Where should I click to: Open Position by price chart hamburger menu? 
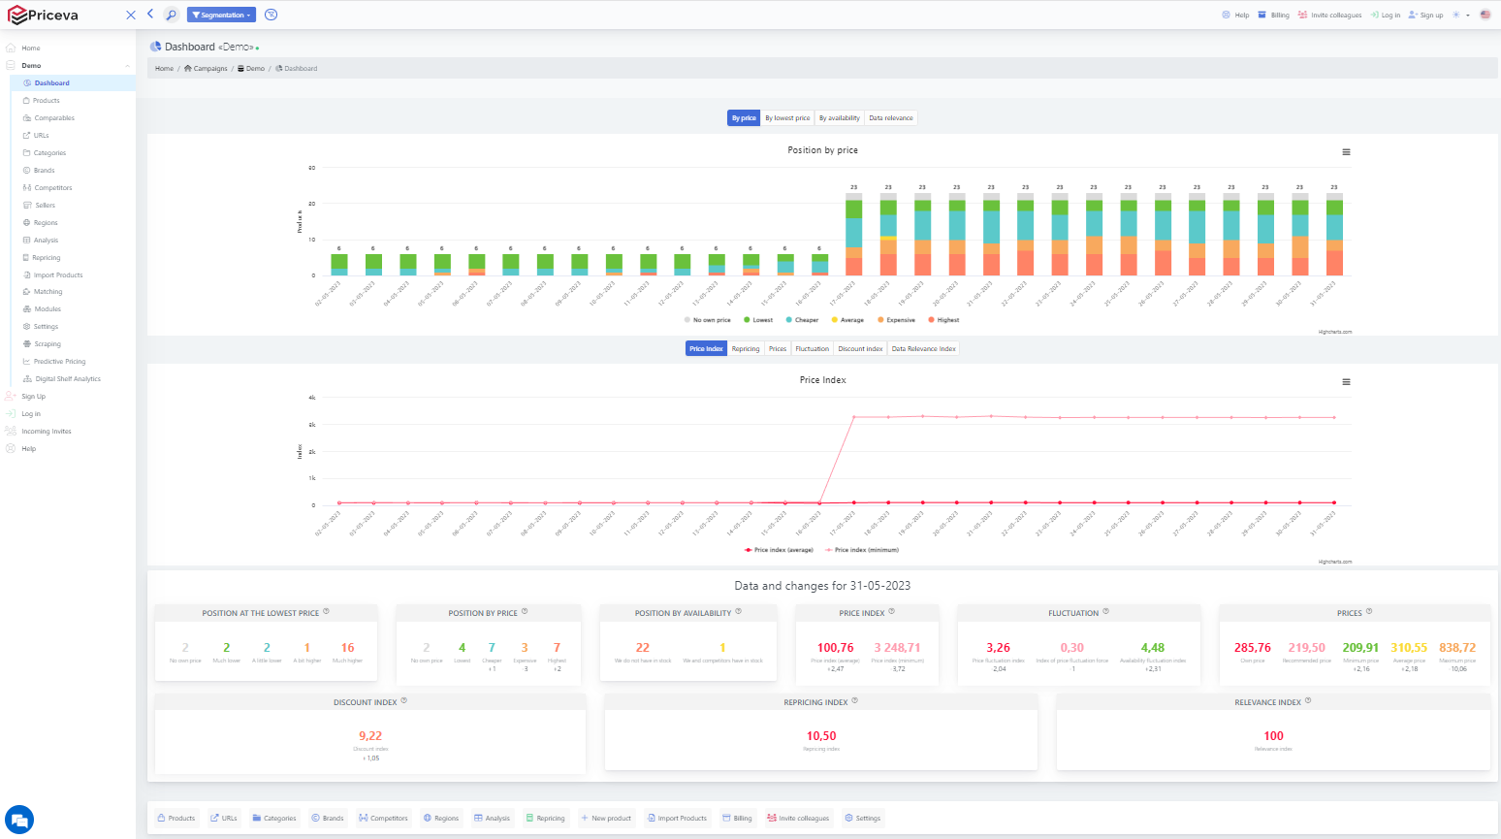[1346, 152]
